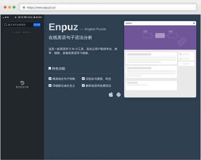Click the 暂无历史分析 text

[x=22, y=87]
